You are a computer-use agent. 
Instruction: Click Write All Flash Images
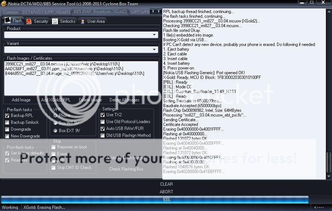click(x=126, y=158)
